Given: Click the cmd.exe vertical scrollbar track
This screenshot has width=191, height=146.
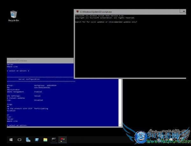Looking at the screenshot, I should point(120,102).
